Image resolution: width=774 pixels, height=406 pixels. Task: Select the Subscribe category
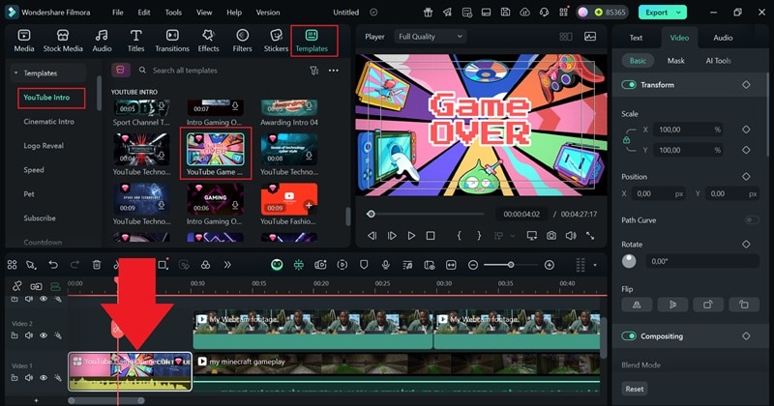[x=40, y=218]
